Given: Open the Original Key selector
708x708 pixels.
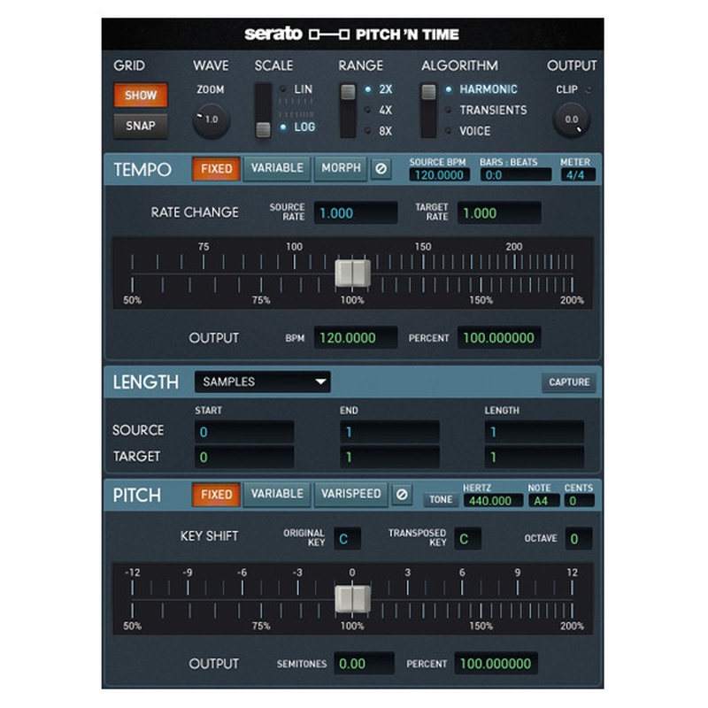Looking at the screenshot, I should [346, 538].
